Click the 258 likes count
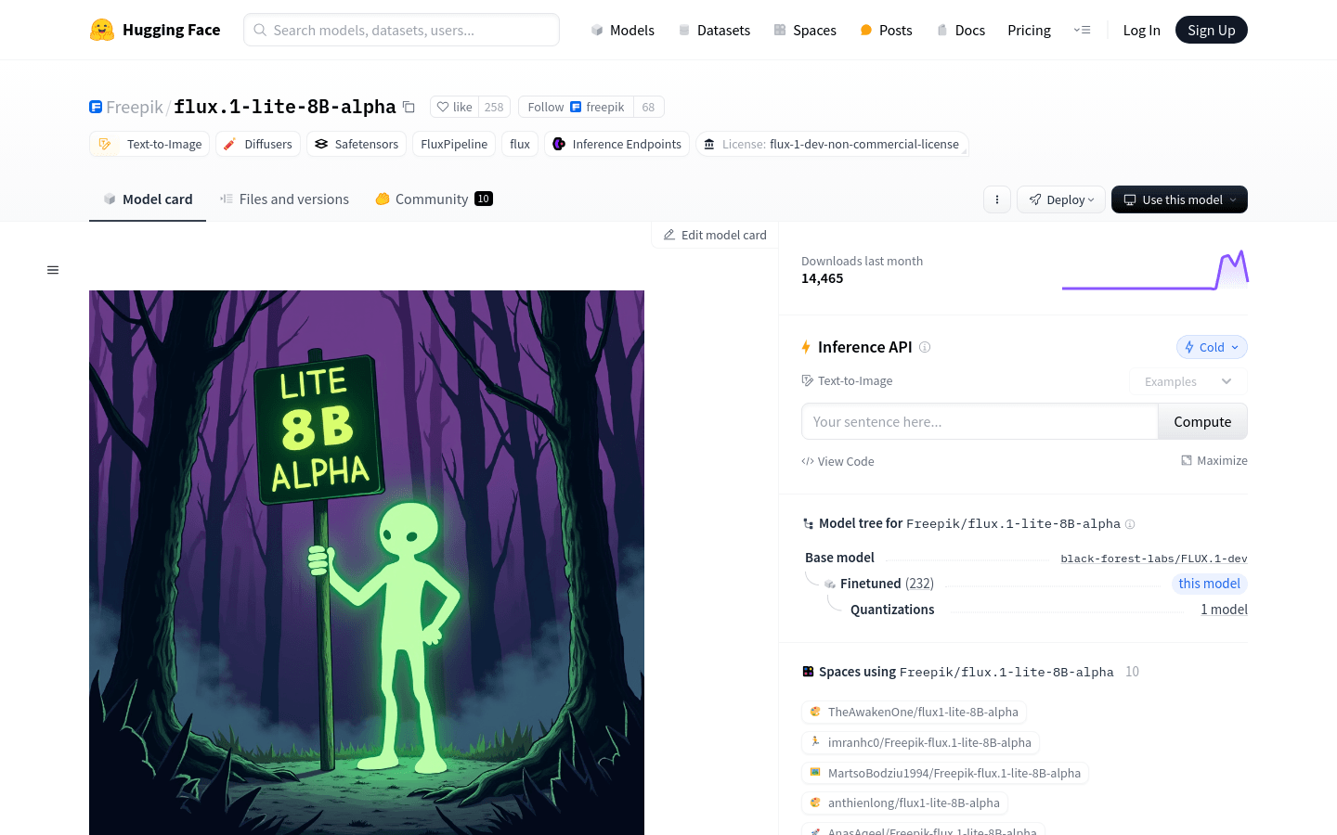This screenshot has width=1337, height=835. (494, 107)
